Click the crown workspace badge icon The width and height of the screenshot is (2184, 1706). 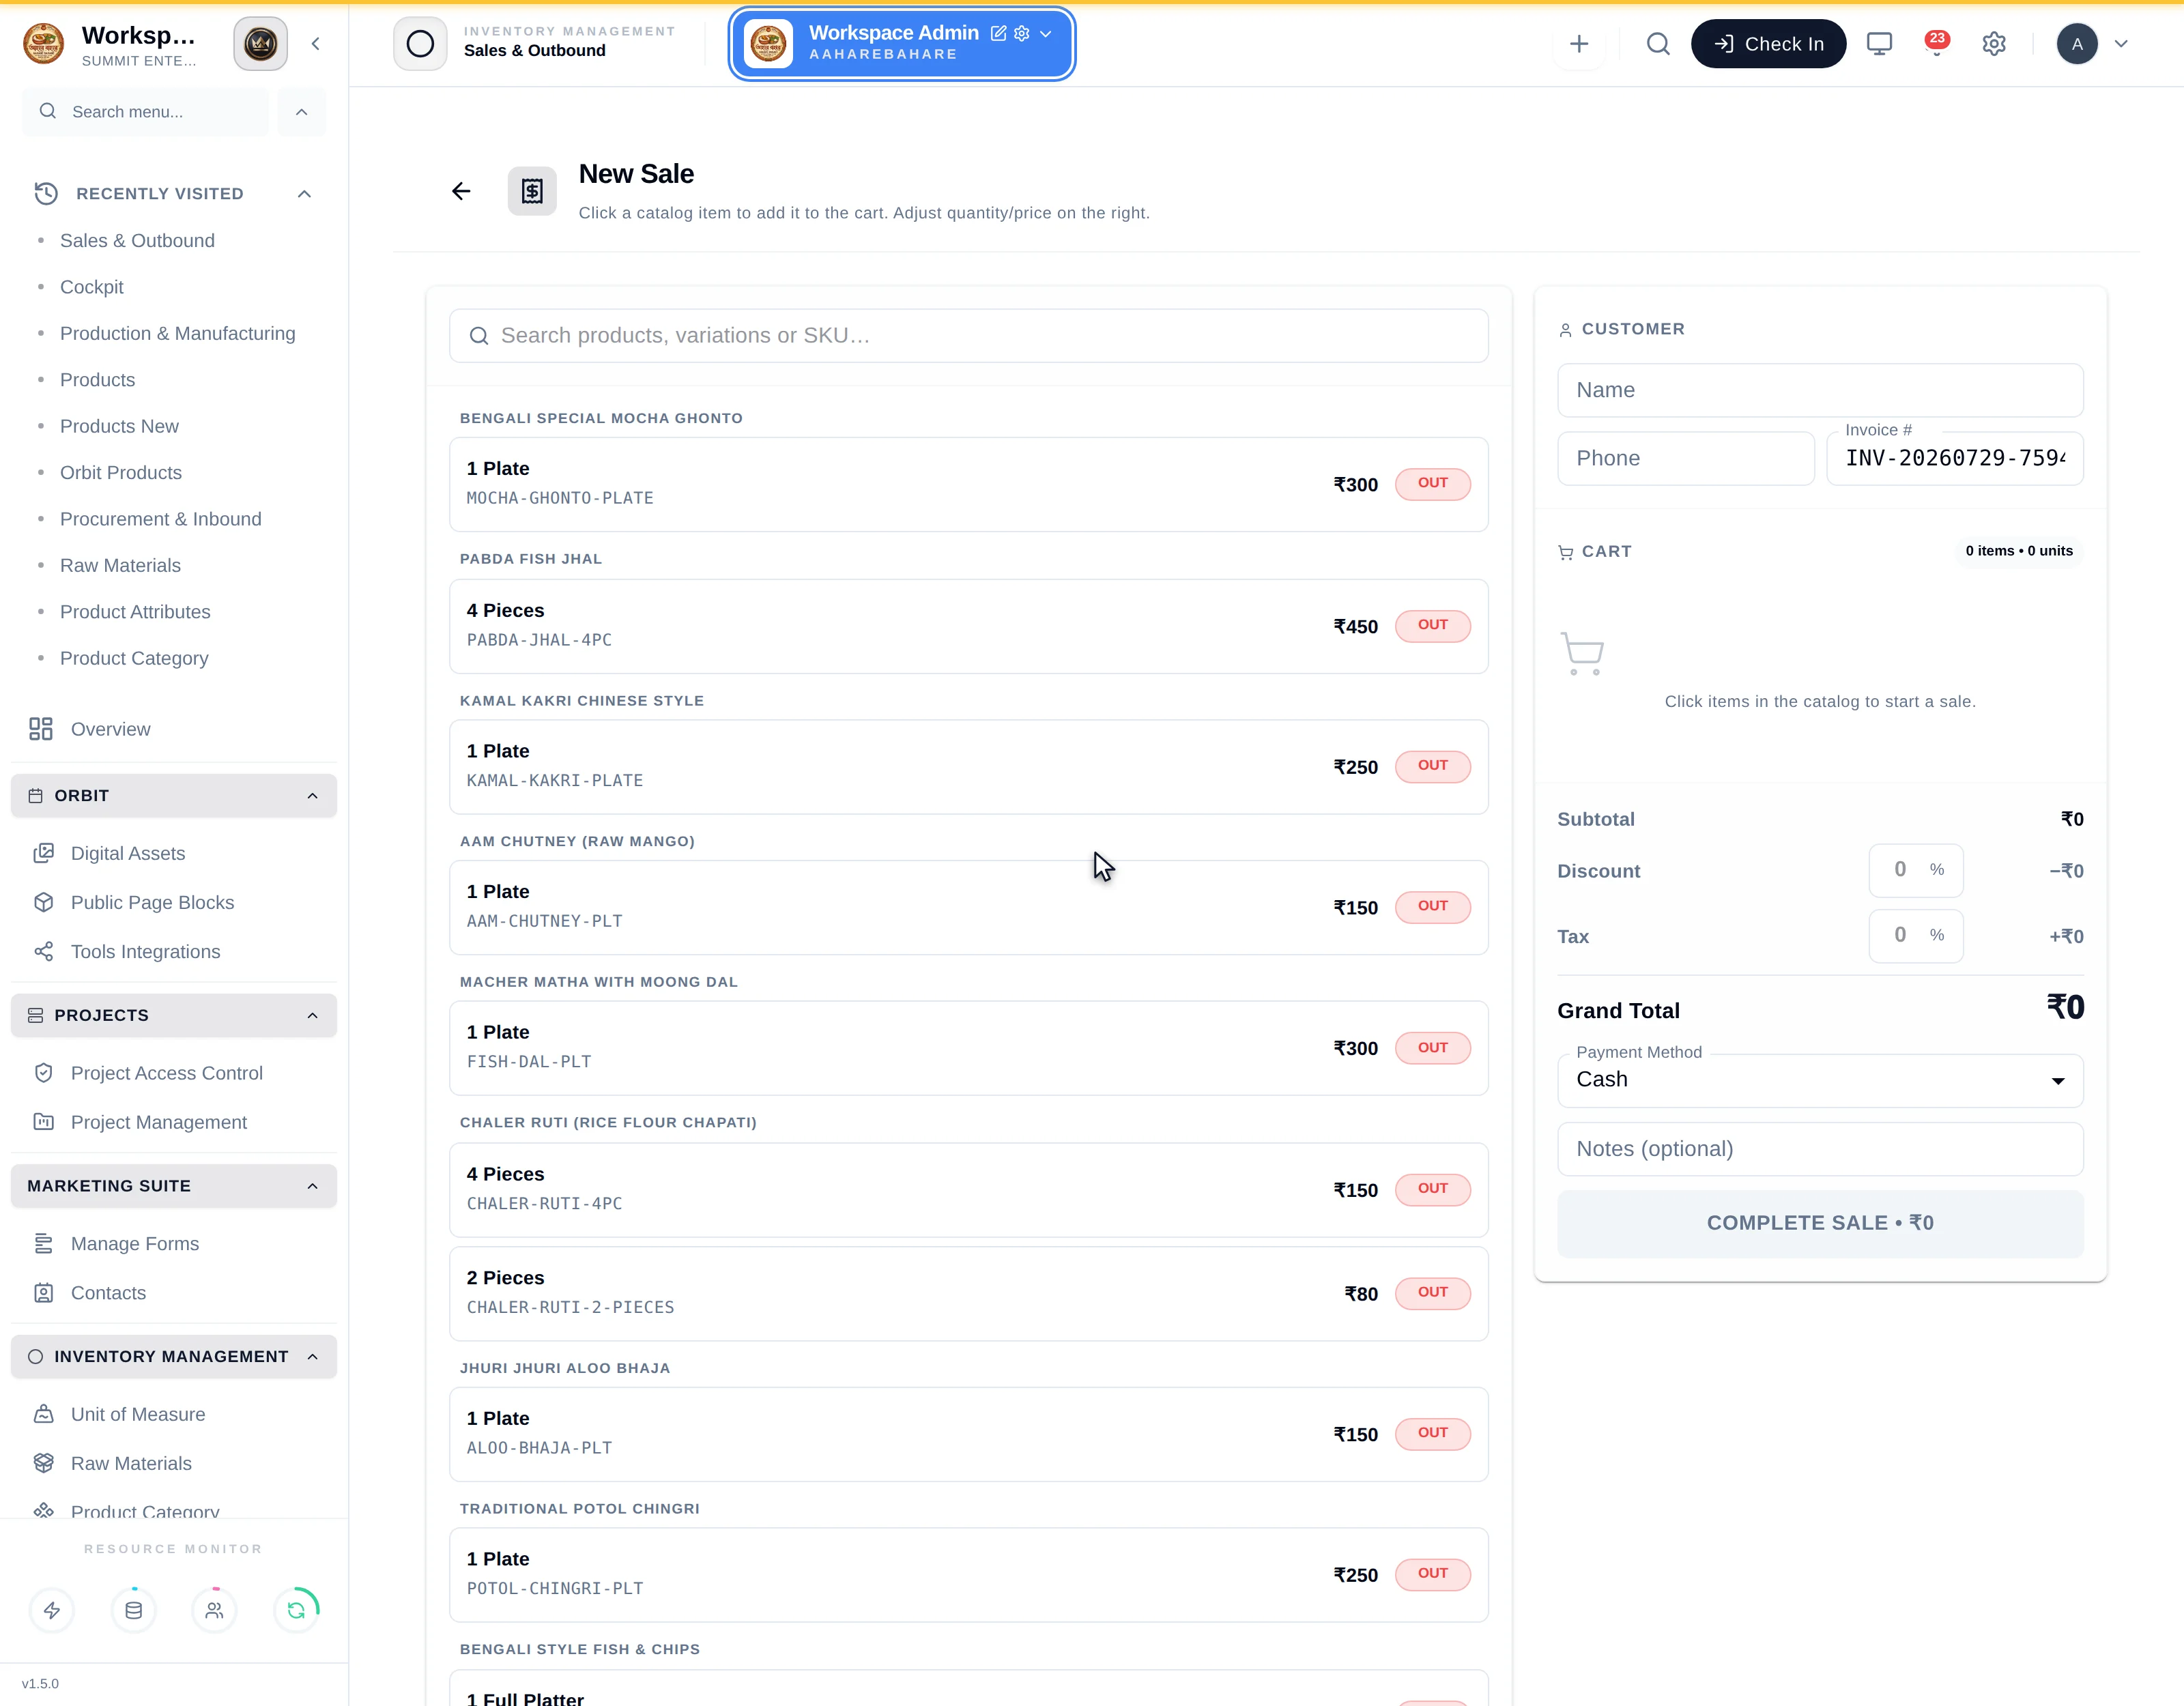(260, 44)
